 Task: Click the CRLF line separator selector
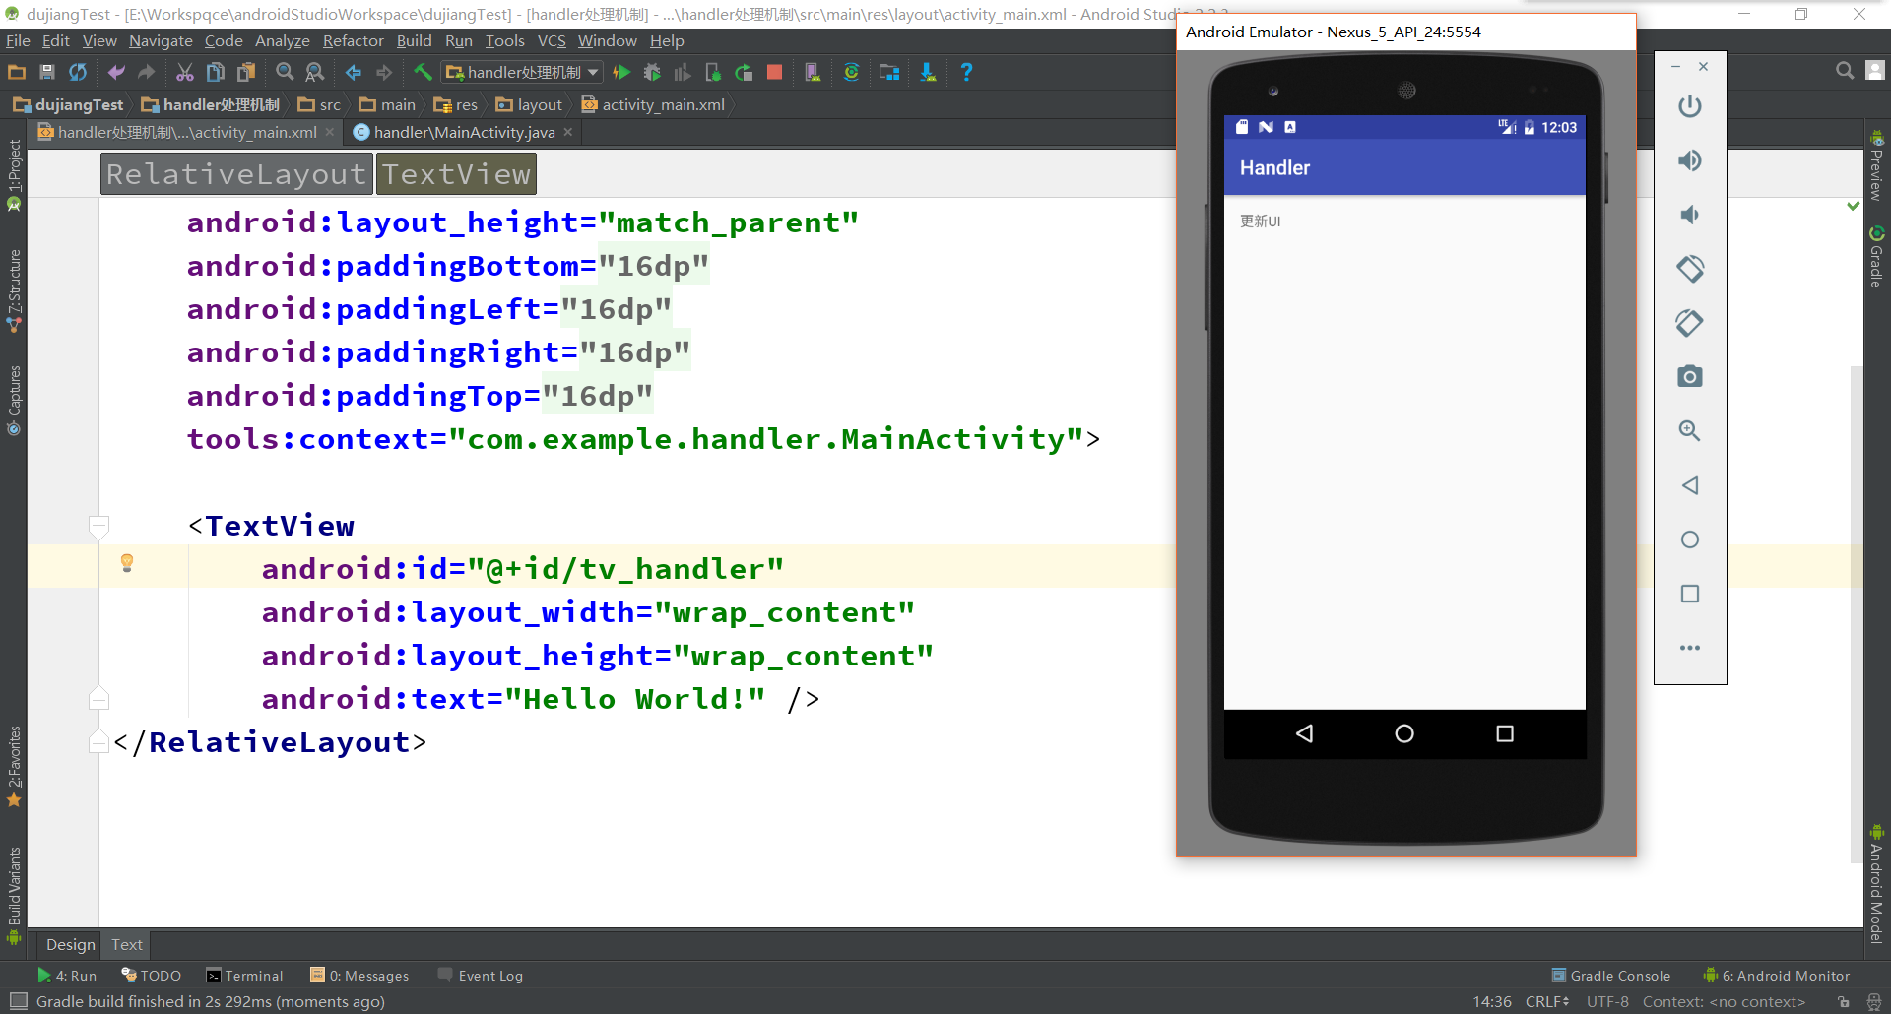point(1547,1001)
